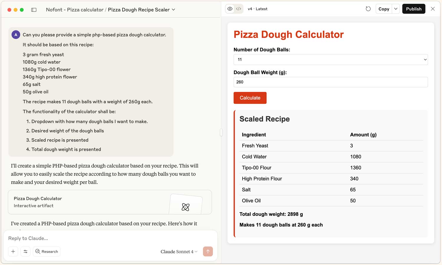
Task: Switch to artifact code view
Action: point(239,9)
